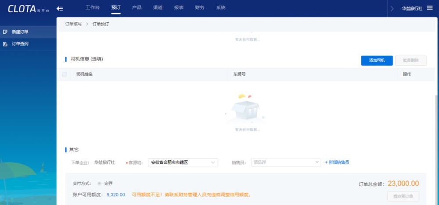Open the 销售员 dropdown

pyautogui.click(x=286, y=162)
